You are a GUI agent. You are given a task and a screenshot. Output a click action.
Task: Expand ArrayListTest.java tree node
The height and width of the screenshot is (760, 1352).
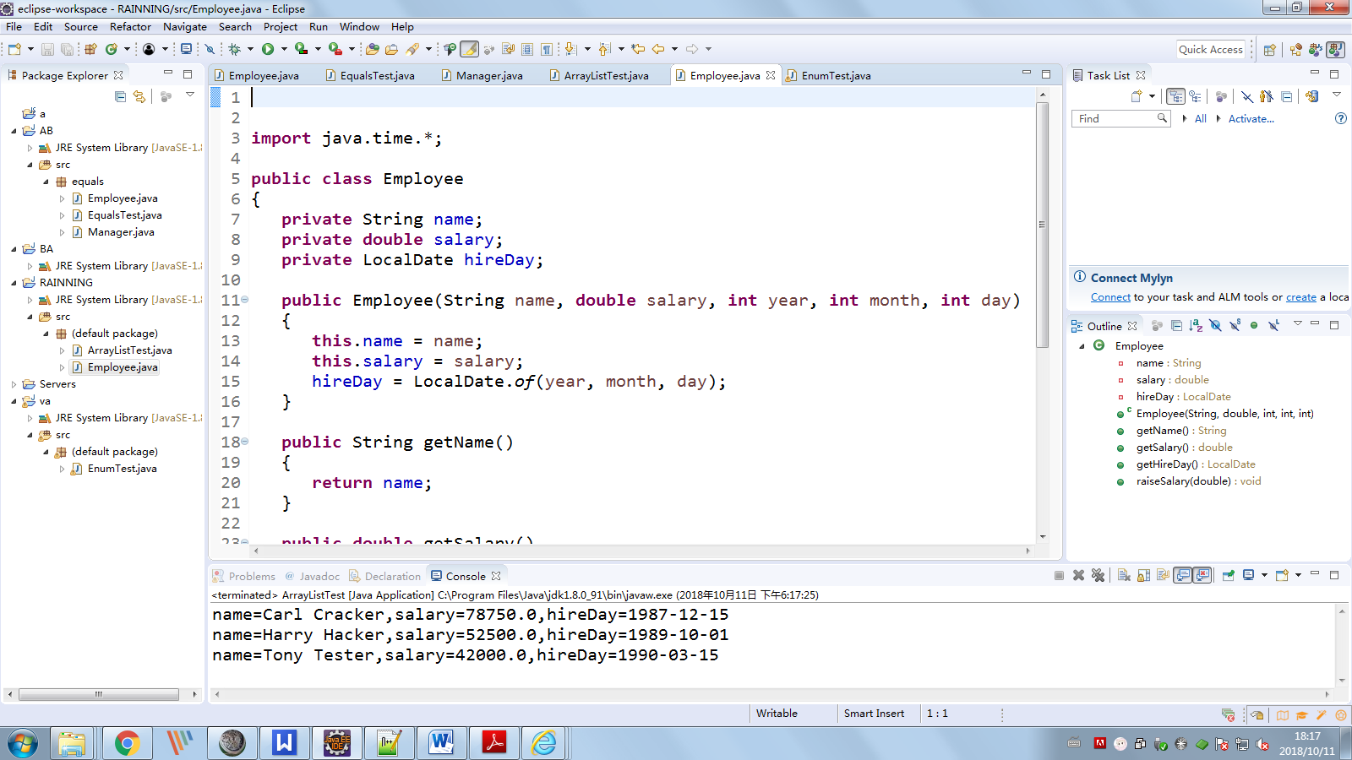tap(62, 350)
